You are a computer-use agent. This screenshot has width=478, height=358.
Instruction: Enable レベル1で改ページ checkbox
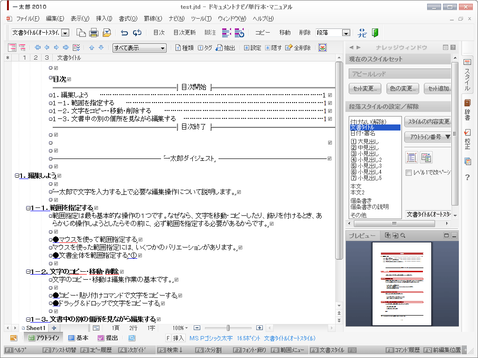(408, 172)
